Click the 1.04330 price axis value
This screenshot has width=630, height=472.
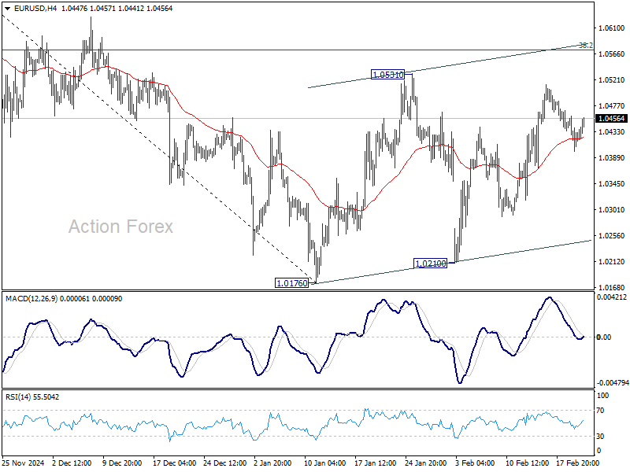tap(612, 131)
